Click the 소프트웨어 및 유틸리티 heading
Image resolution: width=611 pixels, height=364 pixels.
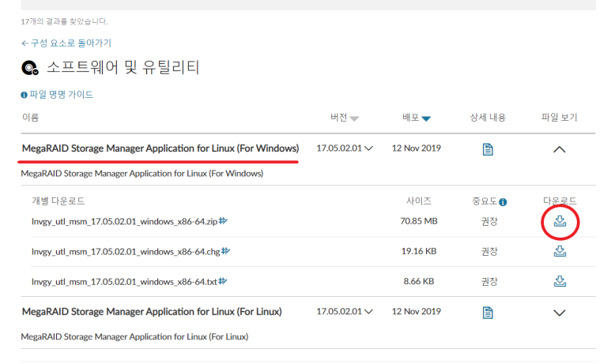(123, 67)
